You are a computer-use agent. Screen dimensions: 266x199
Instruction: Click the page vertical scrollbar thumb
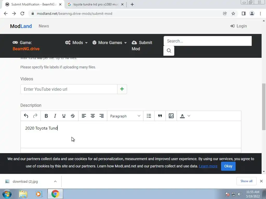pyautogui.click(x=264, y=106)
